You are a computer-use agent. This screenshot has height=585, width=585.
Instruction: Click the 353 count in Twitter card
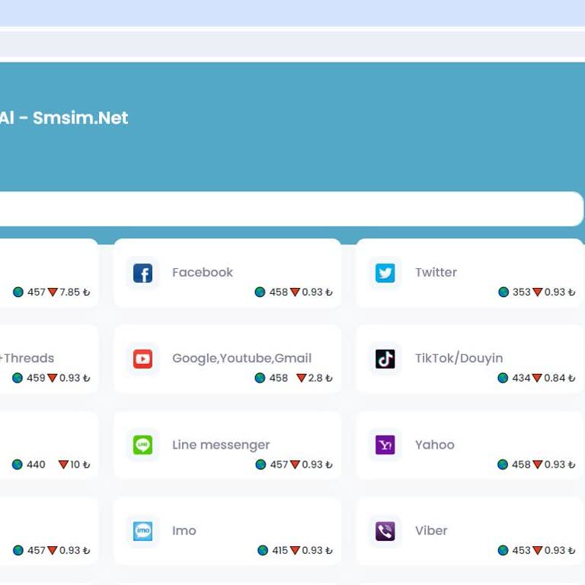[x=521, y=292]
